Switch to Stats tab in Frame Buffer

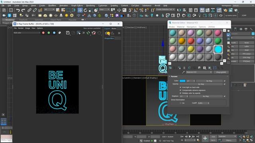pos(114,29)
